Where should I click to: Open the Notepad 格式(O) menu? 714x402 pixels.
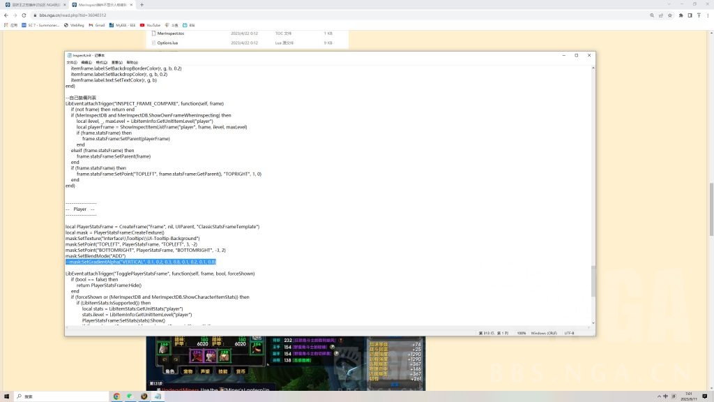coord(102,62)
